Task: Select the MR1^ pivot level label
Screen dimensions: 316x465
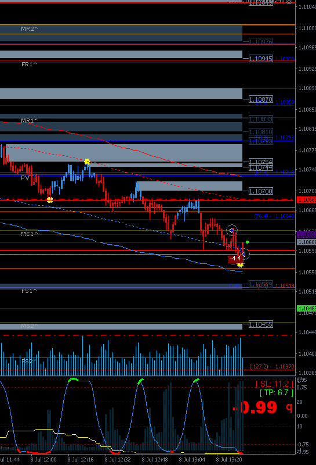Action: click(30, 120)
